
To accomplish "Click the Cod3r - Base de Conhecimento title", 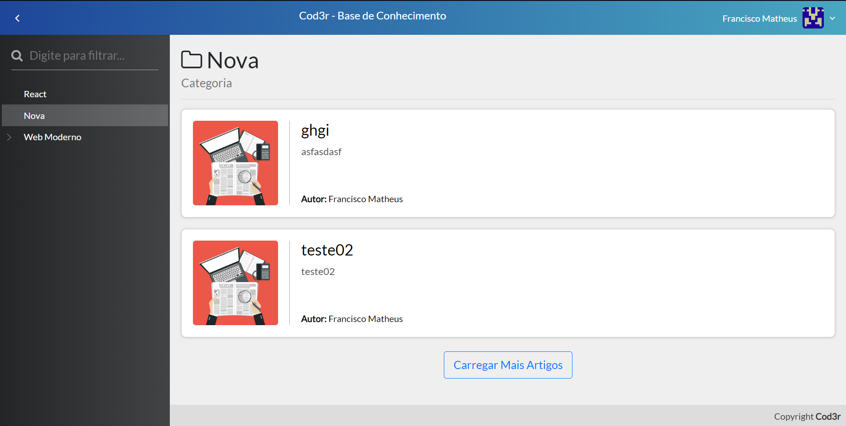I will pos(372,15).
